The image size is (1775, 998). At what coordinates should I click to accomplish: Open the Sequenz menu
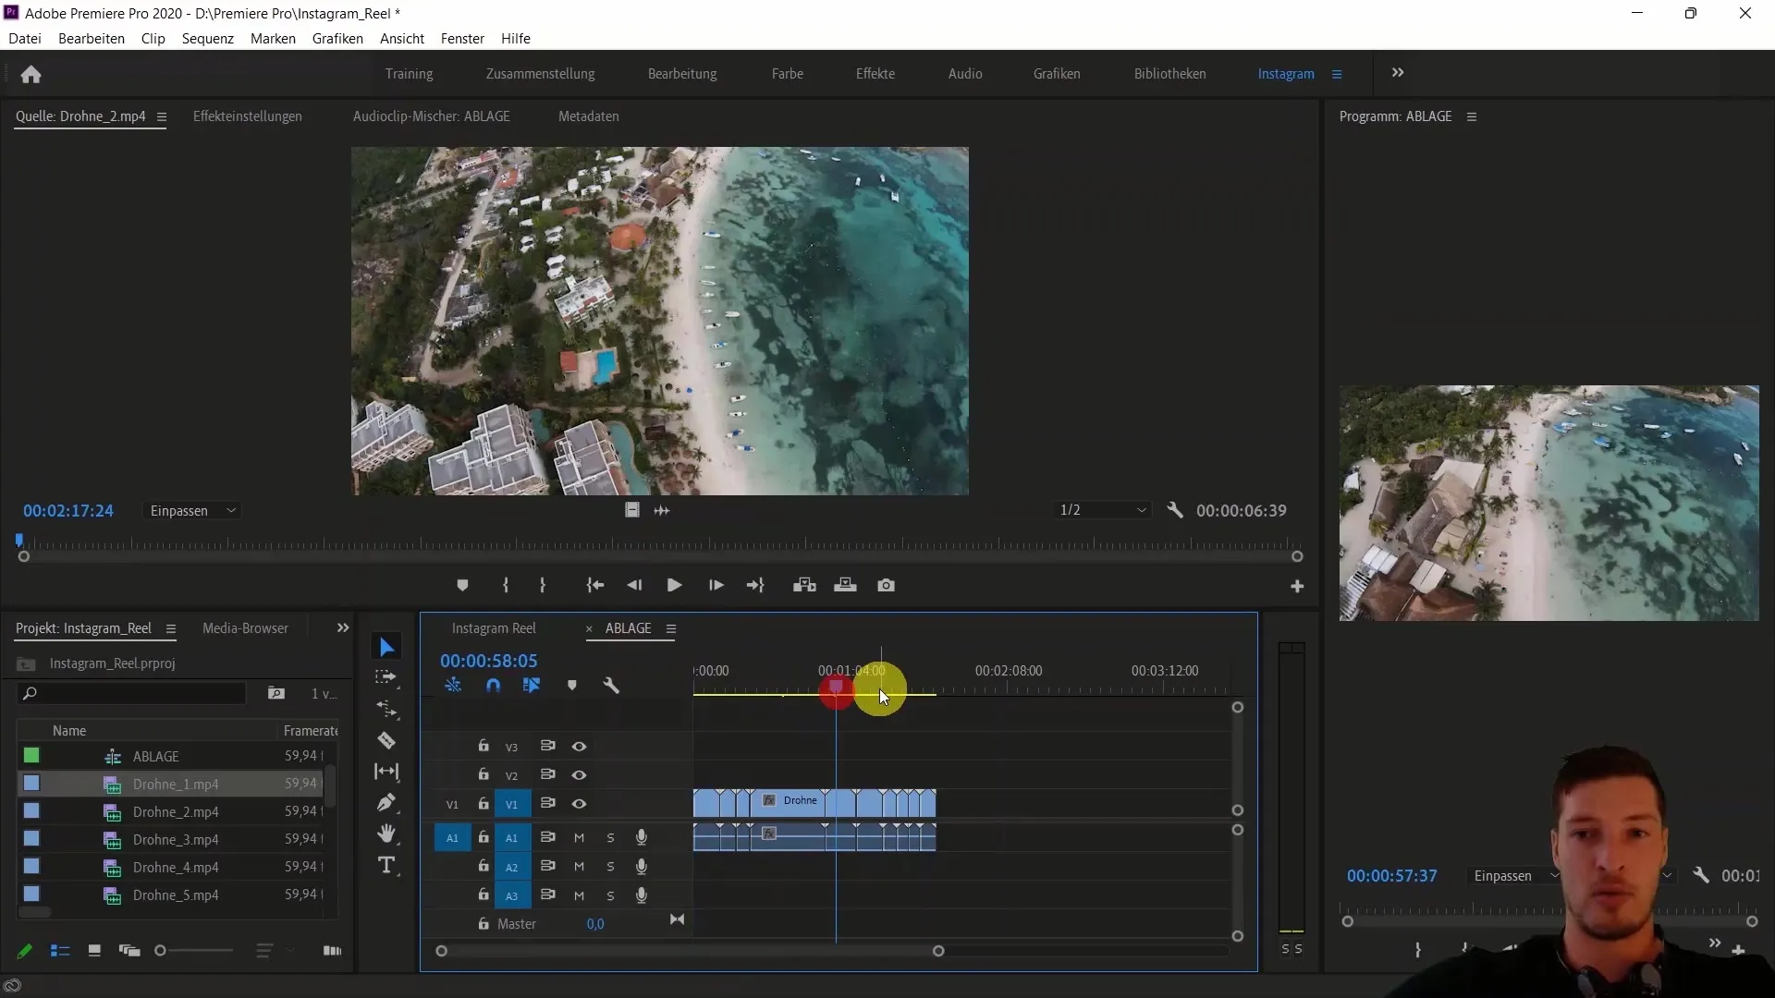click(206, 38)
